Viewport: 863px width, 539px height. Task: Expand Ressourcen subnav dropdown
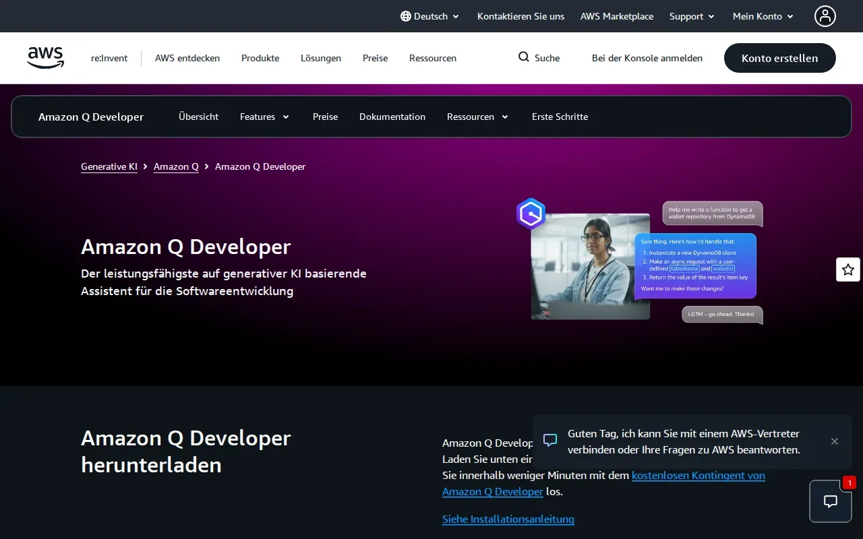tap(477, 117)
